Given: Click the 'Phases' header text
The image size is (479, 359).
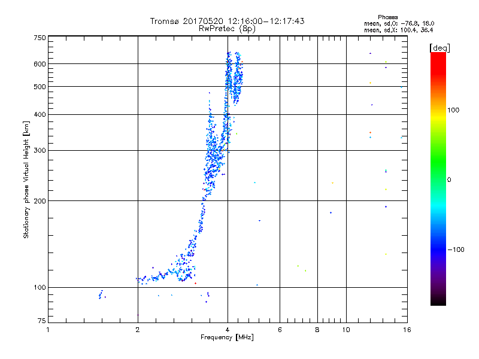Looking at the screenshot, I should pyautogui.click(x=387, y=17).
